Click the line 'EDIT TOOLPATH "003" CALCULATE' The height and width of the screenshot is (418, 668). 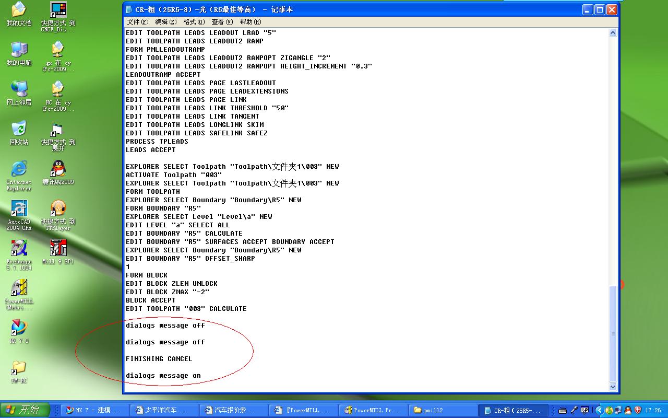point(186,309)
